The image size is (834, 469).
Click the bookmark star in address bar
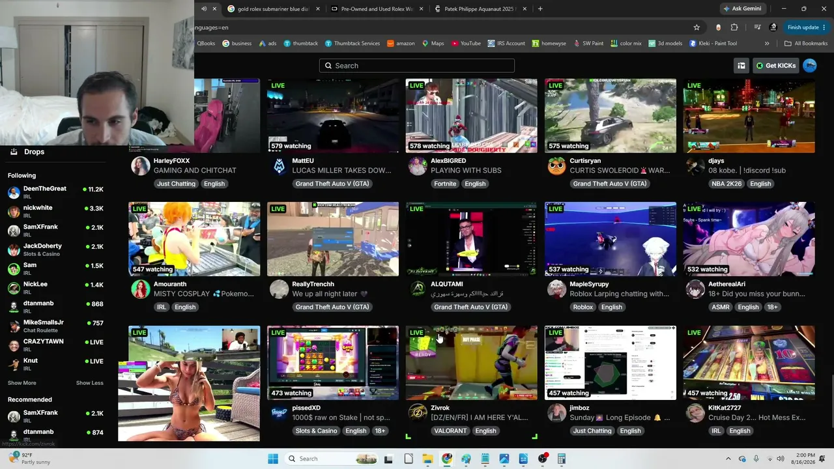point(697,27)
